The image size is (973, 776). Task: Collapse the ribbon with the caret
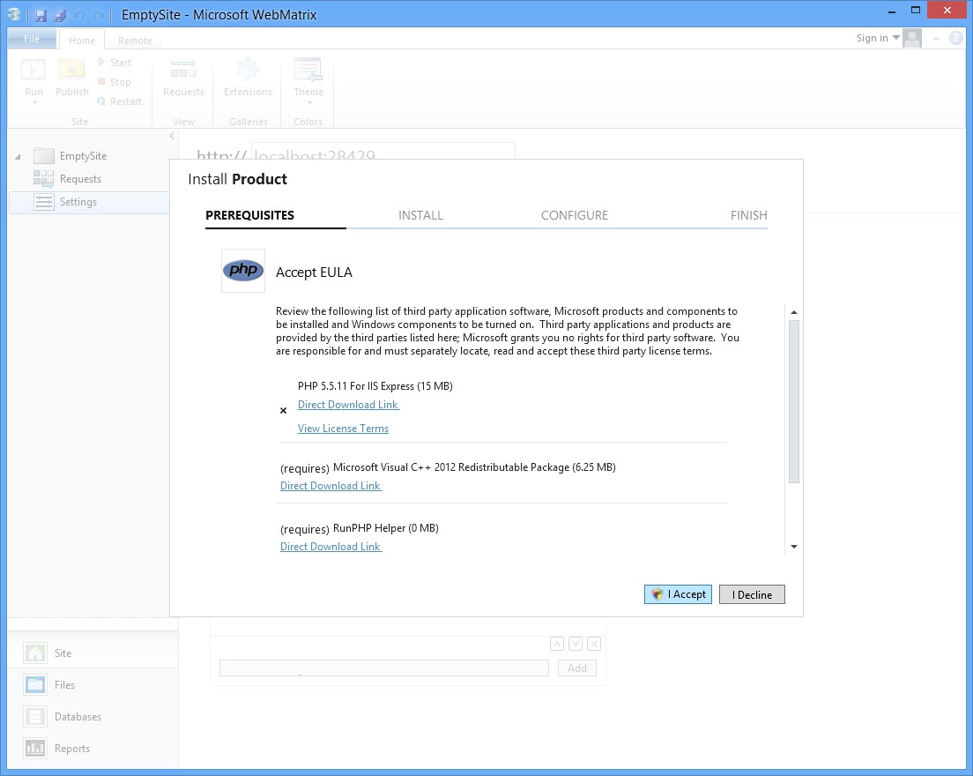[936, 39]
